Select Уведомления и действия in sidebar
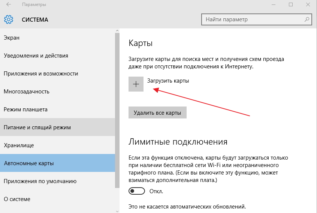 coord(36,56)
